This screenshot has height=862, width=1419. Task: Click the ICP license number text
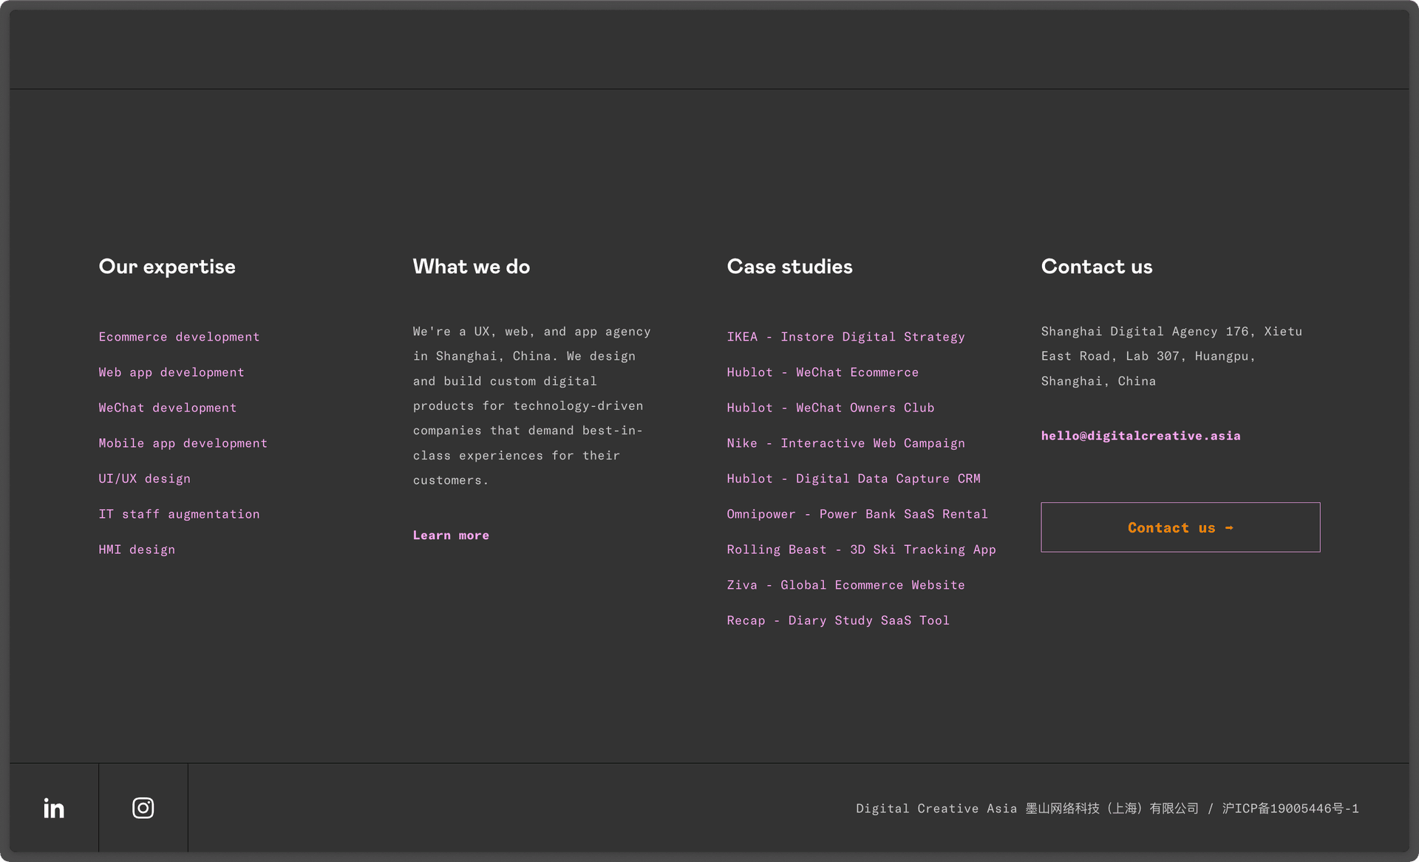point(1290,809)
